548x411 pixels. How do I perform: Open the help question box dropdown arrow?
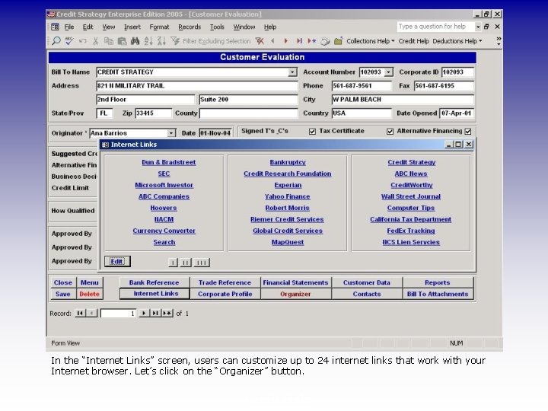pyautogui.click(x=478, y=27)
